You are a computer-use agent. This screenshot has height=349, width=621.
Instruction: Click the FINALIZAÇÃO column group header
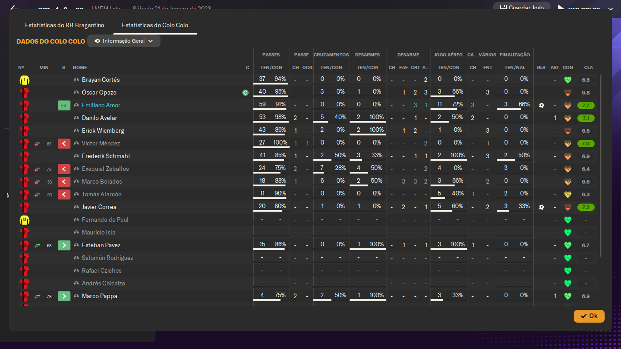click(x=515, y=55)
